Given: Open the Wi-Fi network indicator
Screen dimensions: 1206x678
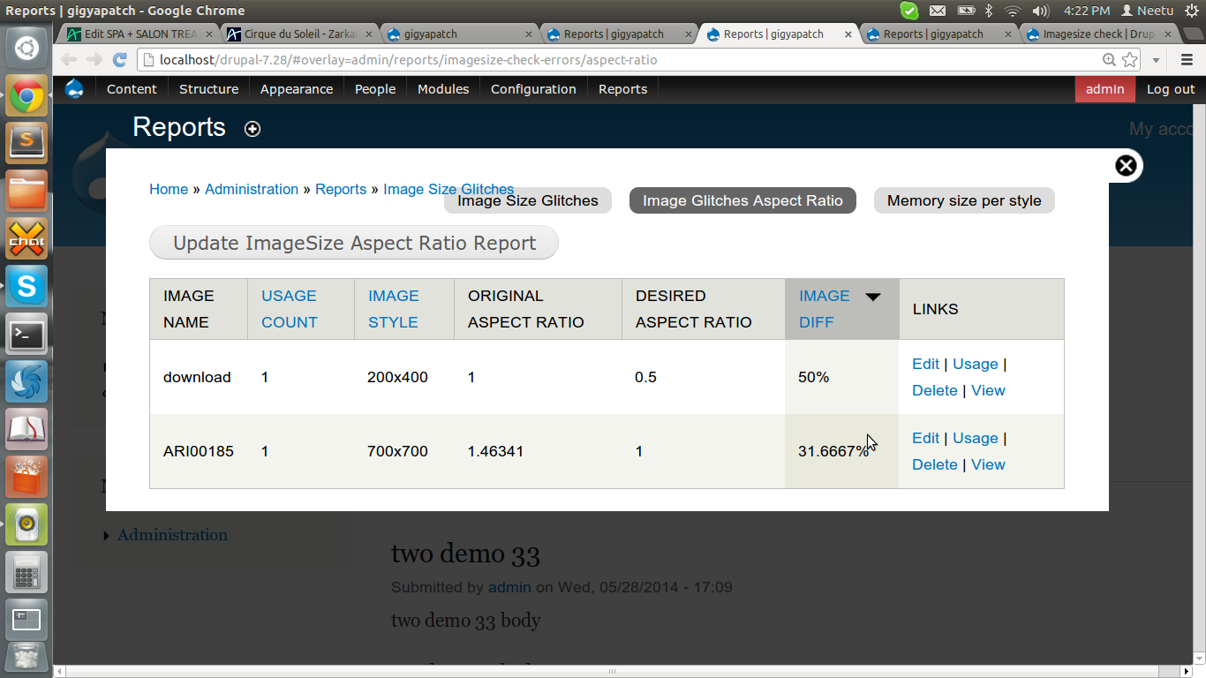Looking at the screenshot, I should click(x=1013, y=11).
